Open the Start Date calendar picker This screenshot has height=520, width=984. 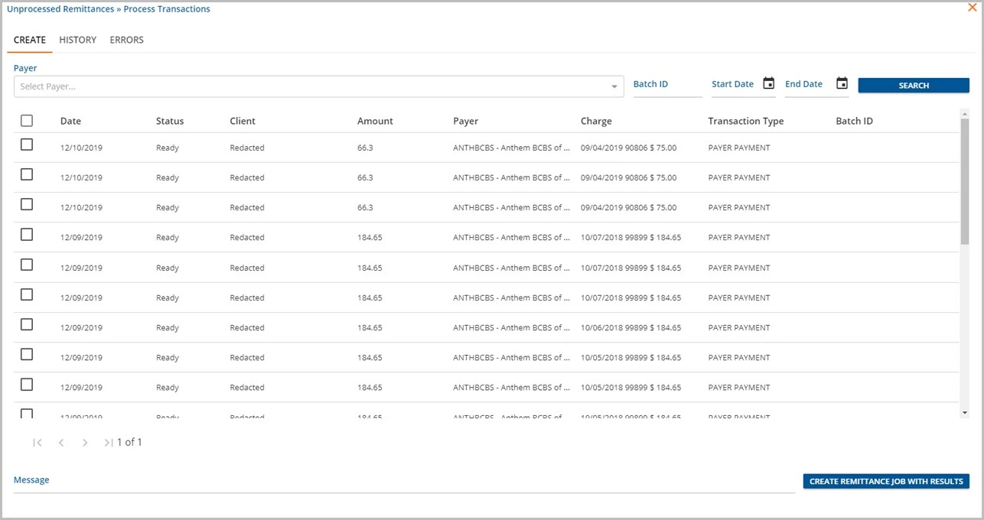(769, 84)
